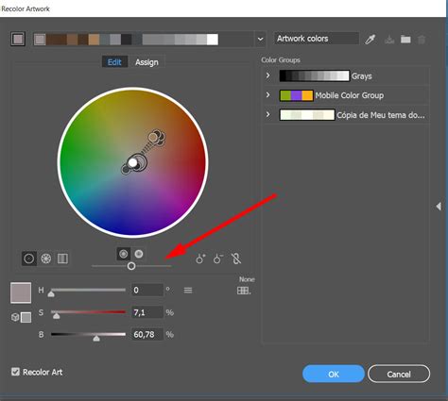Switch to the Assign tab
Screen dimensions: 448x401
[x=146, y=62]
